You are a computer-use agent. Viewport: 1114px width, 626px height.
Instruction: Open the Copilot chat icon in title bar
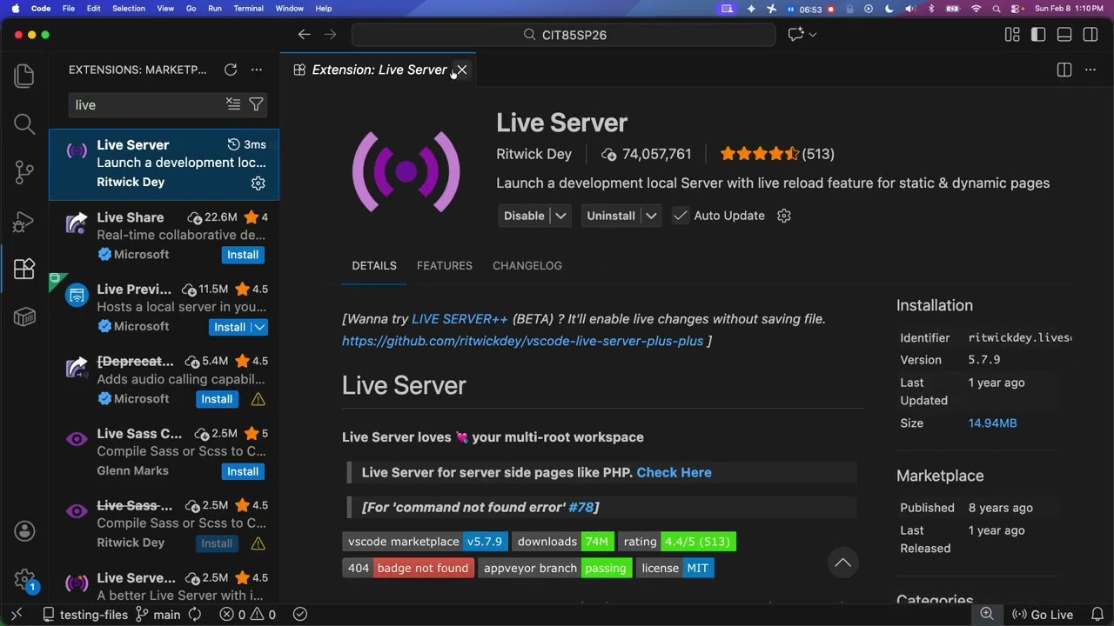pos(795,35)
